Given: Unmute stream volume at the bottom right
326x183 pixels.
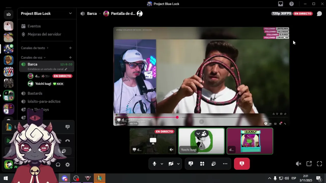Looking at the screenshot, I should point(298,164).
